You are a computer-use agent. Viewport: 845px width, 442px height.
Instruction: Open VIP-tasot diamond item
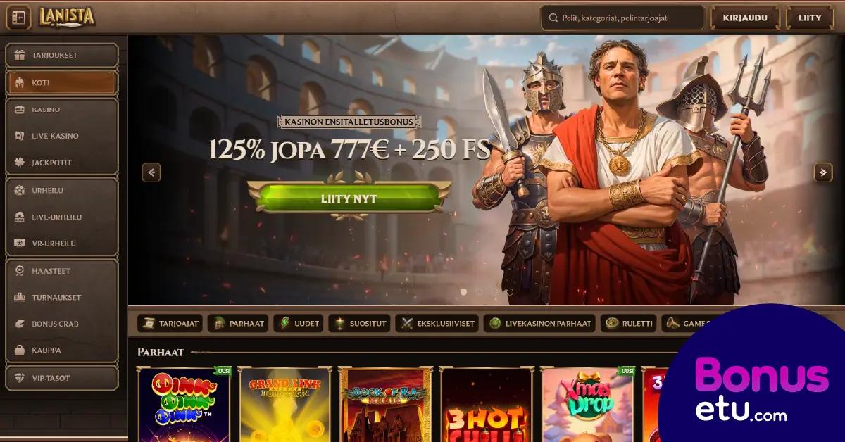tap(62, 378)
